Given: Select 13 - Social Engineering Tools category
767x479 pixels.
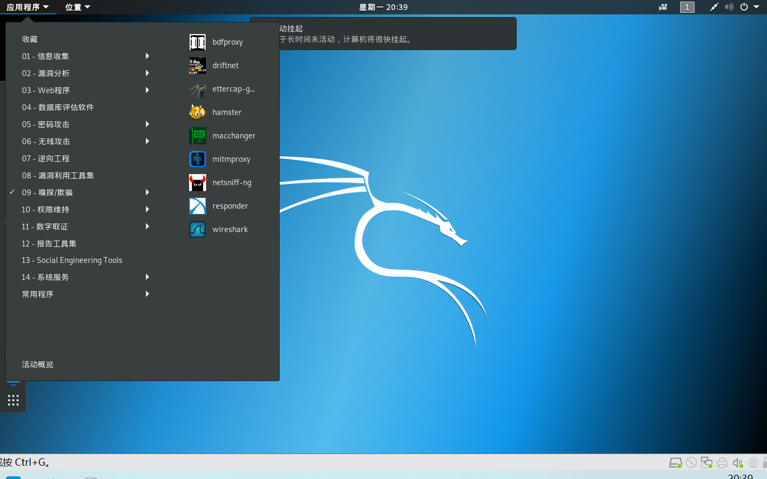Looking at the screenshot, I should coord(72,260).
